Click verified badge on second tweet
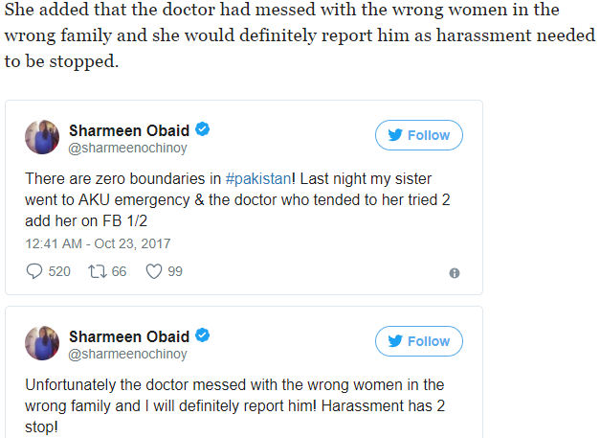The image size is (600, 438). point(204,335)
